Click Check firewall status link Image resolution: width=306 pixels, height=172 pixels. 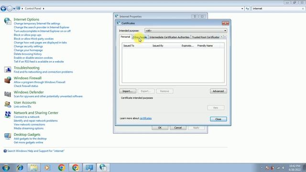click(26, 86)
